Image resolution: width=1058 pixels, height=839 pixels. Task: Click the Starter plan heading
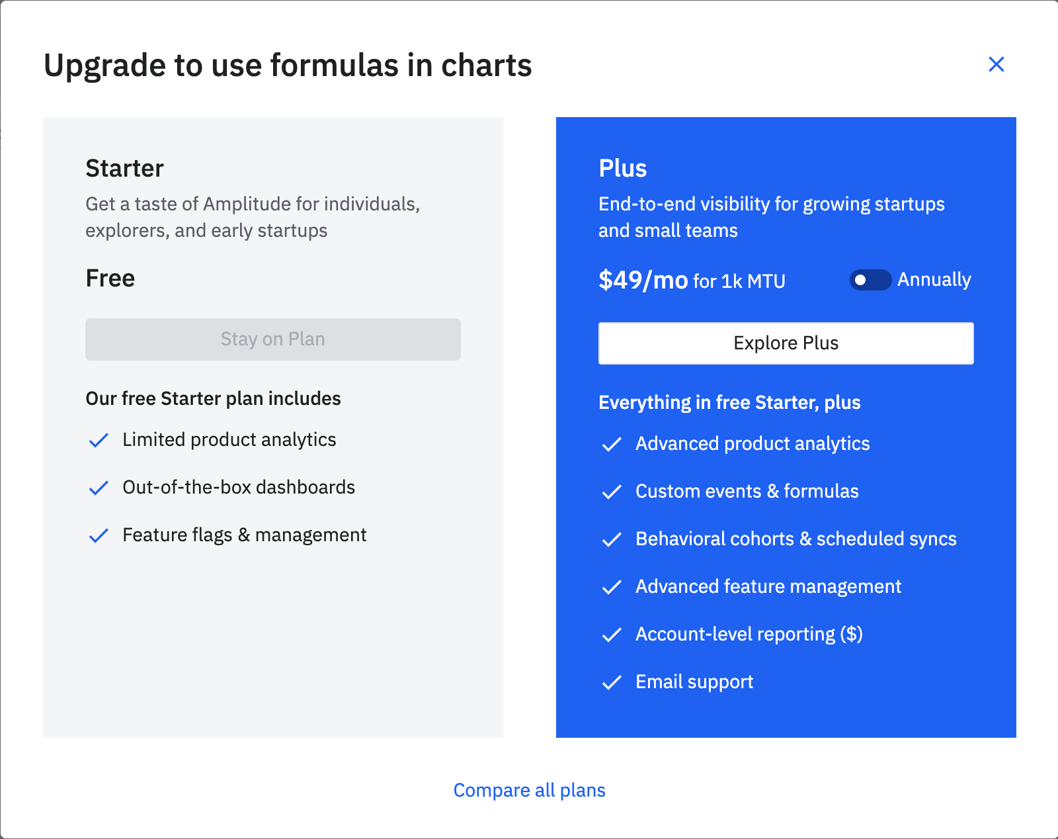tap(124, 168)
